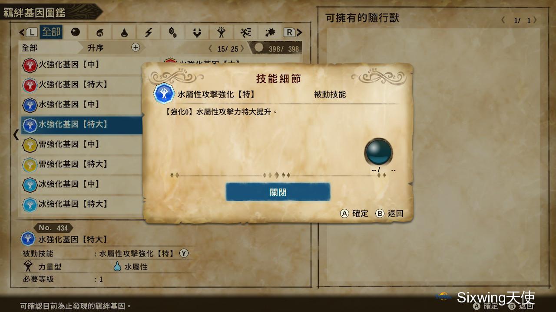Switch to the 全部 tab
Viewport: 556px width, 312px height.
click(51, 32)
